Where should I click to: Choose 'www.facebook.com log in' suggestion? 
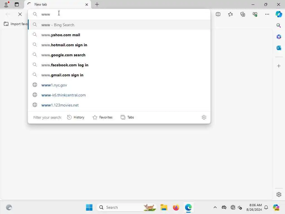(119, 65)
